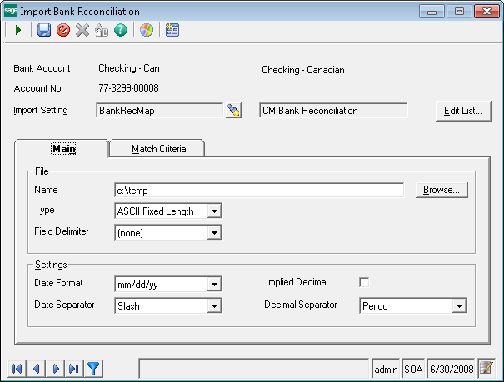Open the Field Delimiter dropdown
The image size is (504, 382).
(214, 233)
